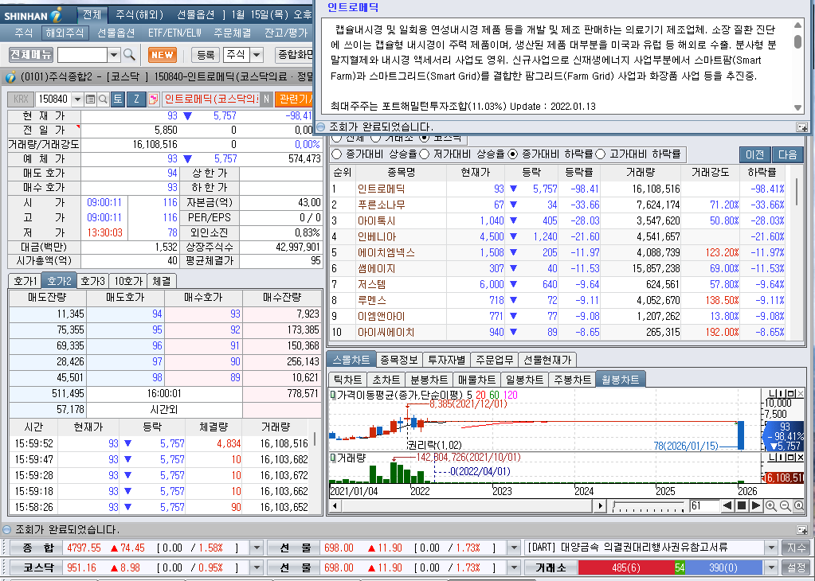Click the blue 토 button
815x581 pixels.
tap(117, 99)
